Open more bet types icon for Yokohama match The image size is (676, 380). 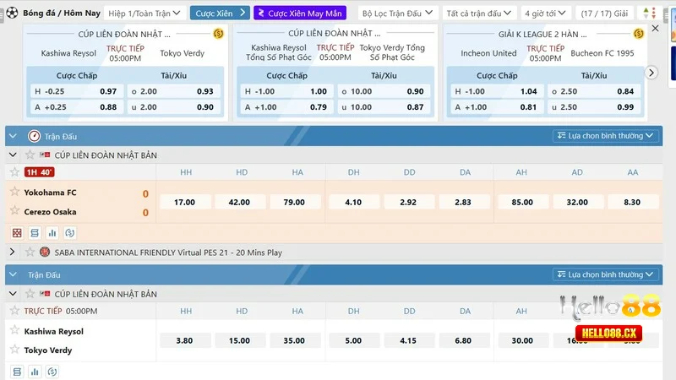click(x=35, y=233)
